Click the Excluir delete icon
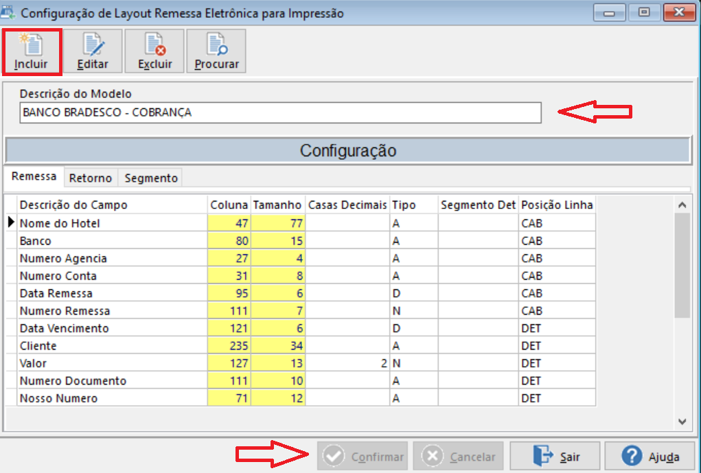The image size is (701, 473). coord(154,45)
